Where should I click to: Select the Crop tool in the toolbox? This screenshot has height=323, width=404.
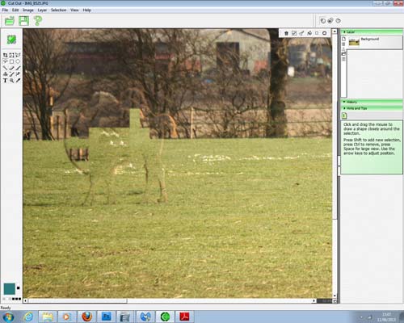click(5, 55)
